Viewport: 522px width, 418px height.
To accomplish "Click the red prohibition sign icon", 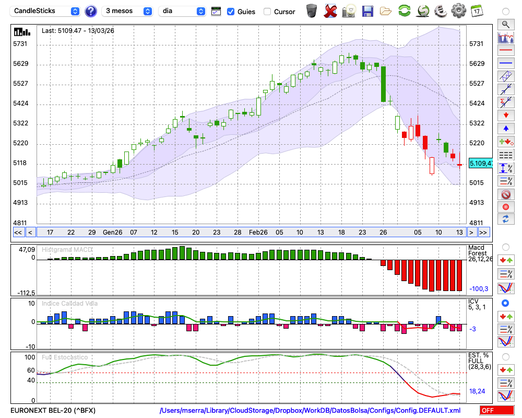I will pyautogui.click(x=506, y=194).
